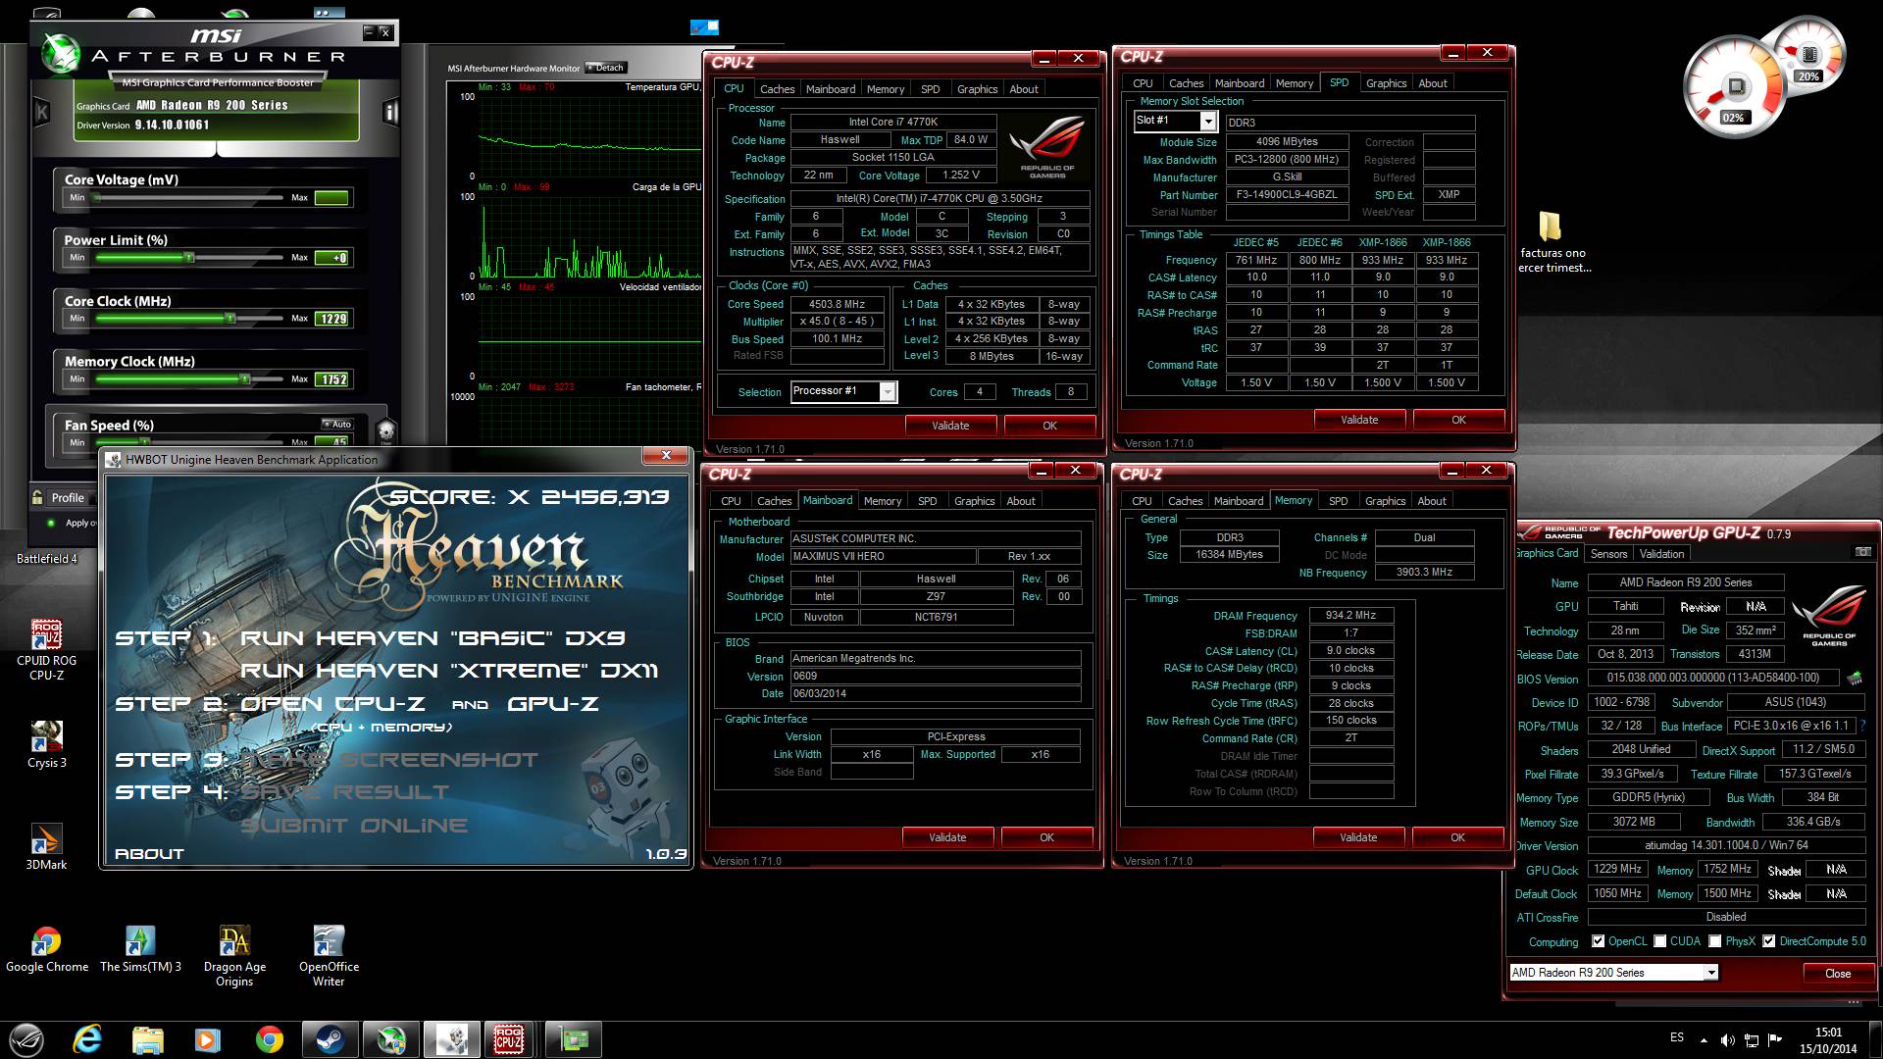Viewport: 1883px width, 1059px height.
Task: Click the Close button in GPU-Z
Action: [1838, 974]
